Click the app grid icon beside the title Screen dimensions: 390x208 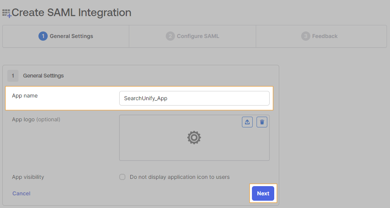pyautogui.click(x=7, y=13)
